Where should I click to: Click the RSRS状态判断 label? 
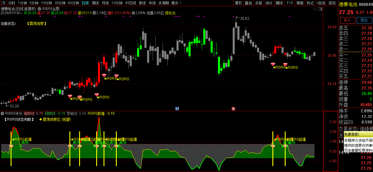(19, 119)
